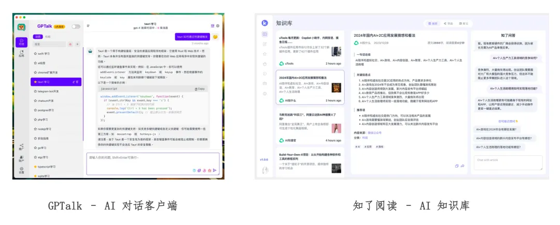Open the 对话 chat section in GPTalk sidebar
The width and height of the screenshot is (560, 225).
point(21,42)
